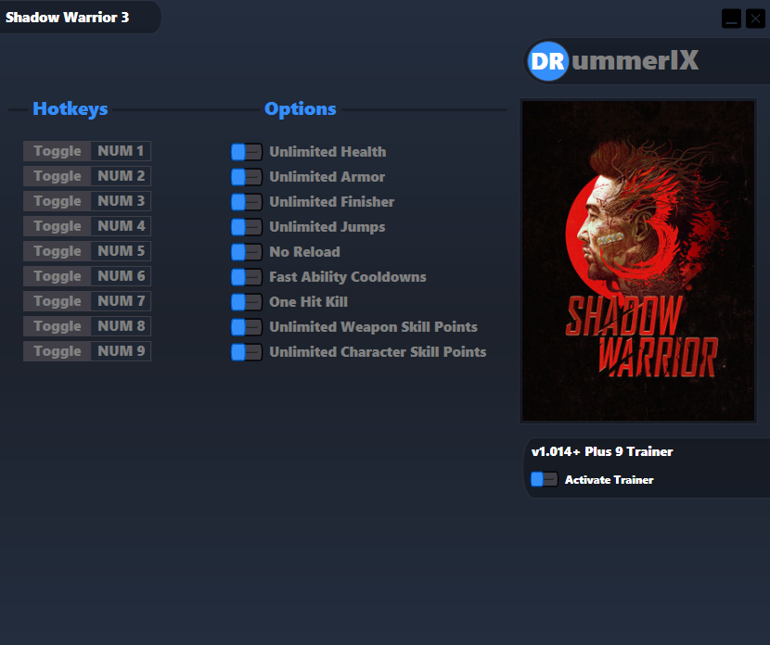The height and width of the screenshot is (645, 770).
Task: Click Toggle button for NUM 1
Action: pos(57,151)
